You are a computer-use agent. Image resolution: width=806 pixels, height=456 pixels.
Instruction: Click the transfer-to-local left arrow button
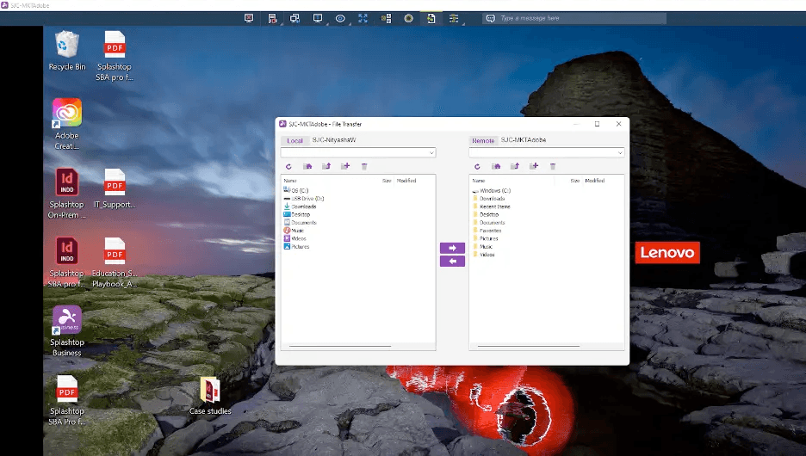452,261
